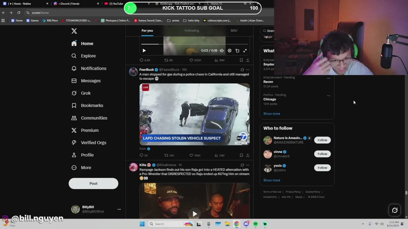Click the Post button
This screenshot has height=229, width=408.
pos(93,184)
